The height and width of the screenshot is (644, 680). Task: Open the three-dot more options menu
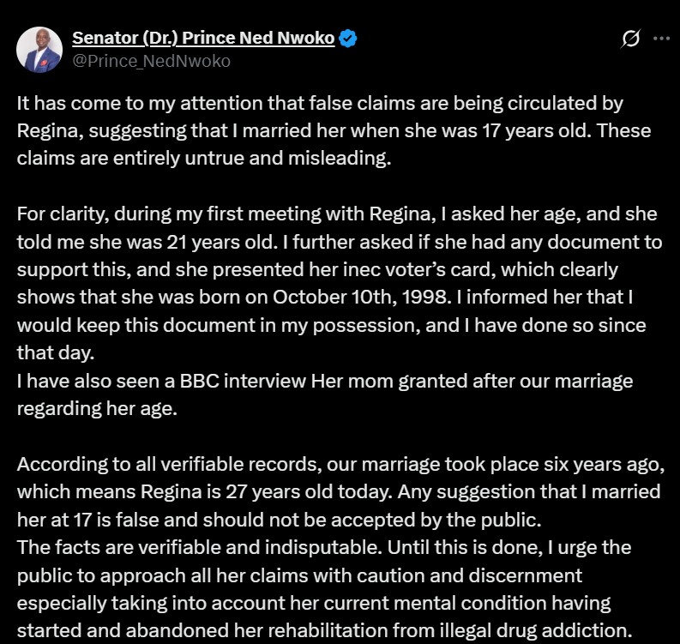(661, 39)
